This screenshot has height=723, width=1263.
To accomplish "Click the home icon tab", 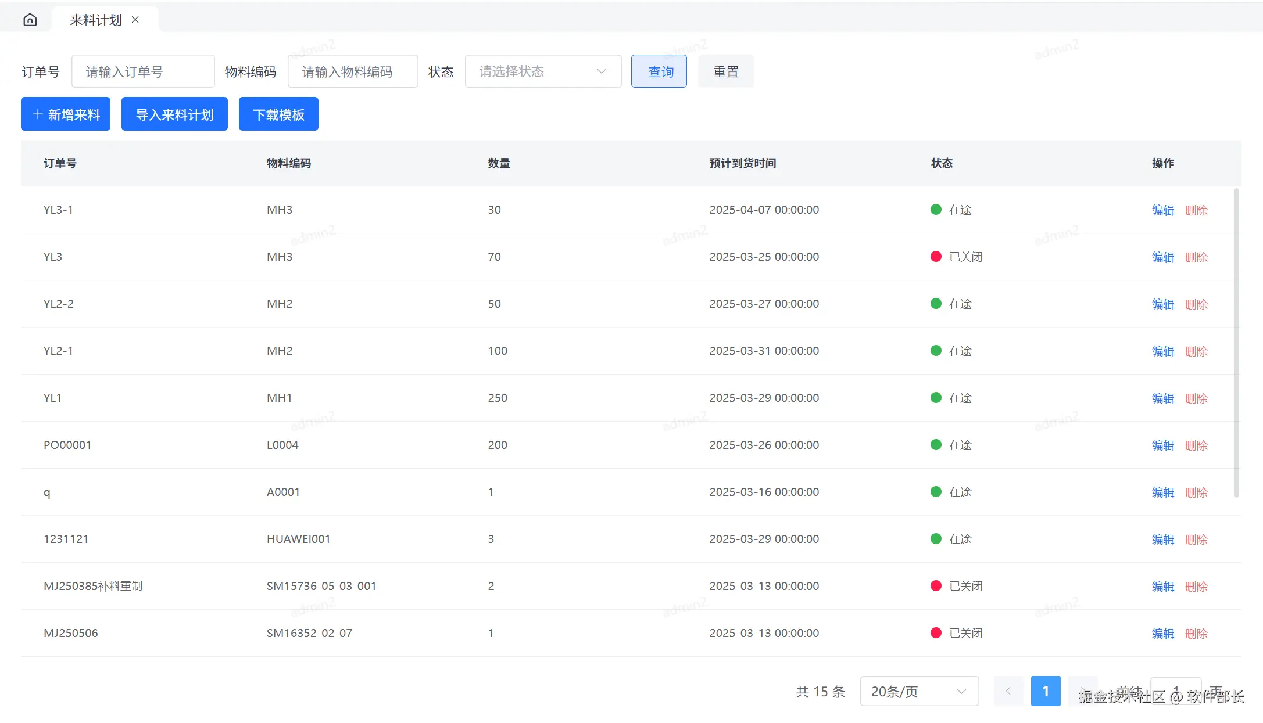I will click(x=30, y=20).
